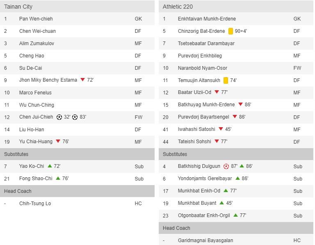Select the Tainan City team header
Viewport: 315px width, 245px height.
[x=18, y=7]
